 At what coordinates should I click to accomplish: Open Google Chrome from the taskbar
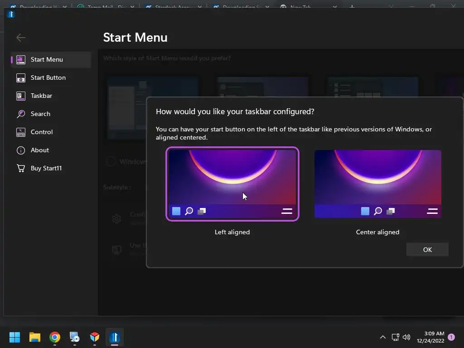[x=55, y=337]
